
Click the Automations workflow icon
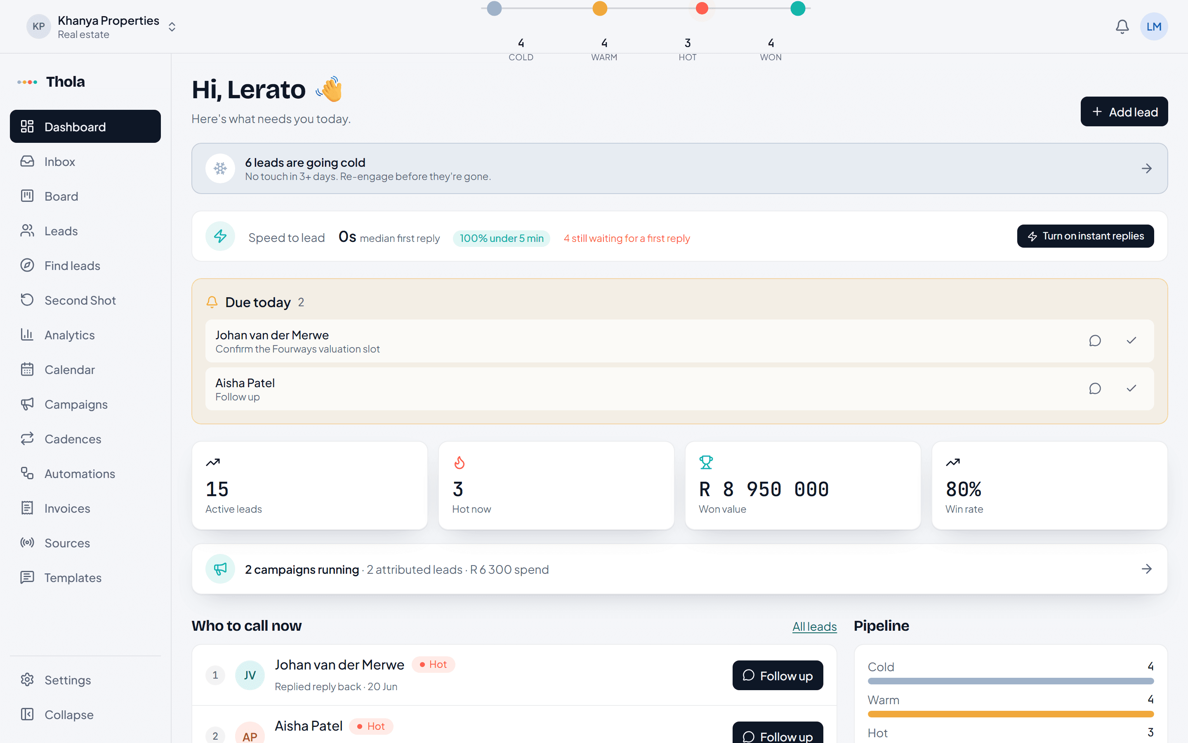click(x=27, y=473)
